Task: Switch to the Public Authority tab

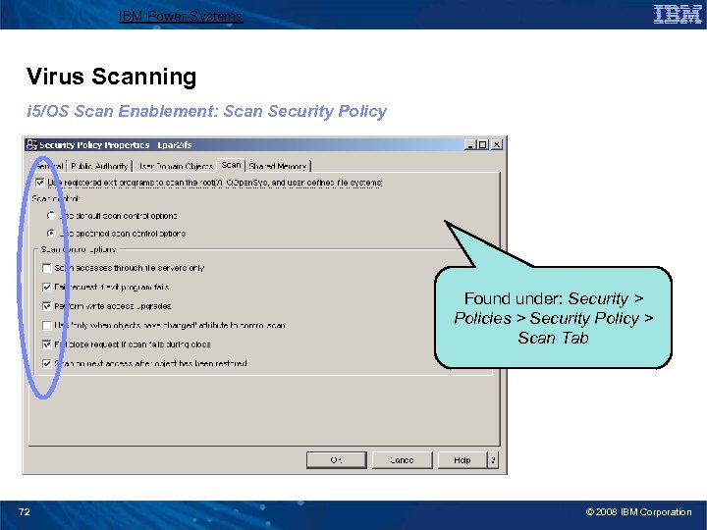Action: tap(99, 166)
